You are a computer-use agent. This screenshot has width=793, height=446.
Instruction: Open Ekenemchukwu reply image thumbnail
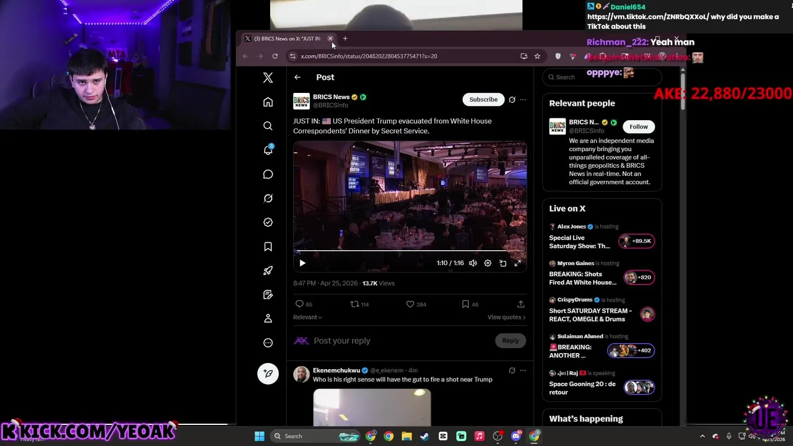pos(372,407)
